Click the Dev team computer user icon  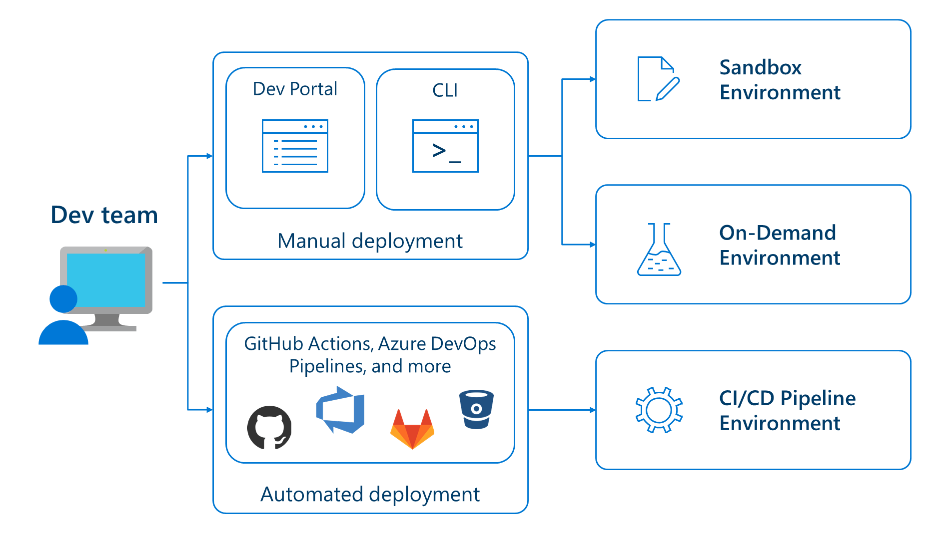[96, 295]
